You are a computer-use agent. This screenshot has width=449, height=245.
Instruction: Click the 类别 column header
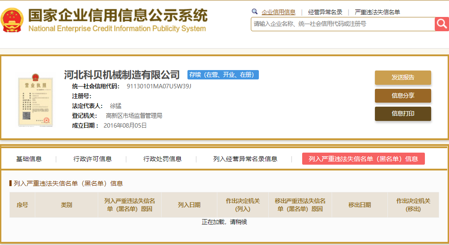(67, 205)
